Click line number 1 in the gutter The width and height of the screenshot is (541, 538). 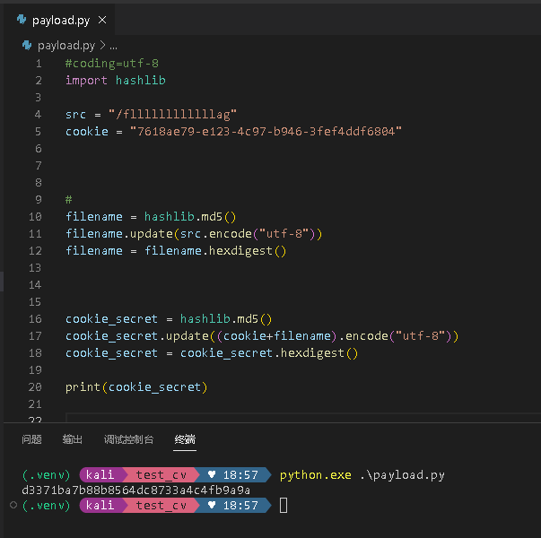39,64
